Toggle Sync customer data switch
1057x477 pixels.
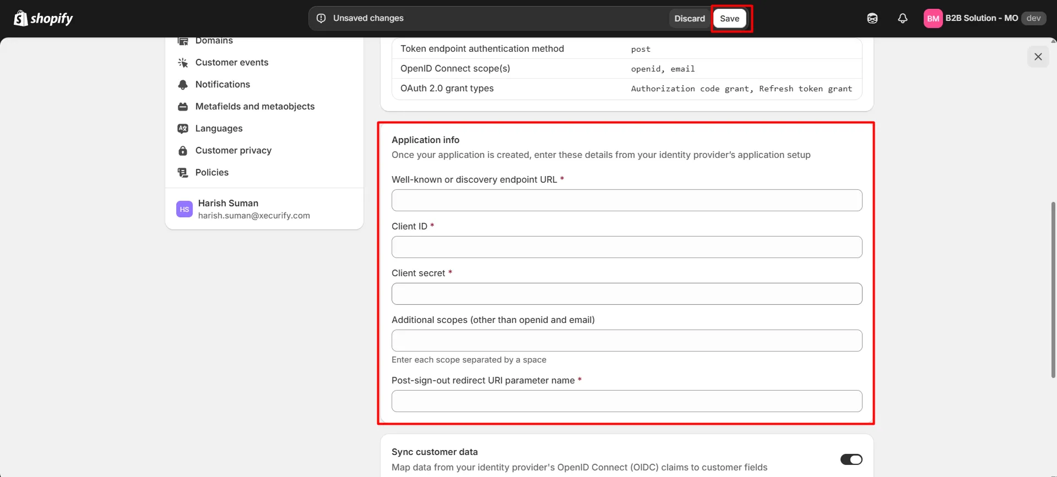pos(851,459)
